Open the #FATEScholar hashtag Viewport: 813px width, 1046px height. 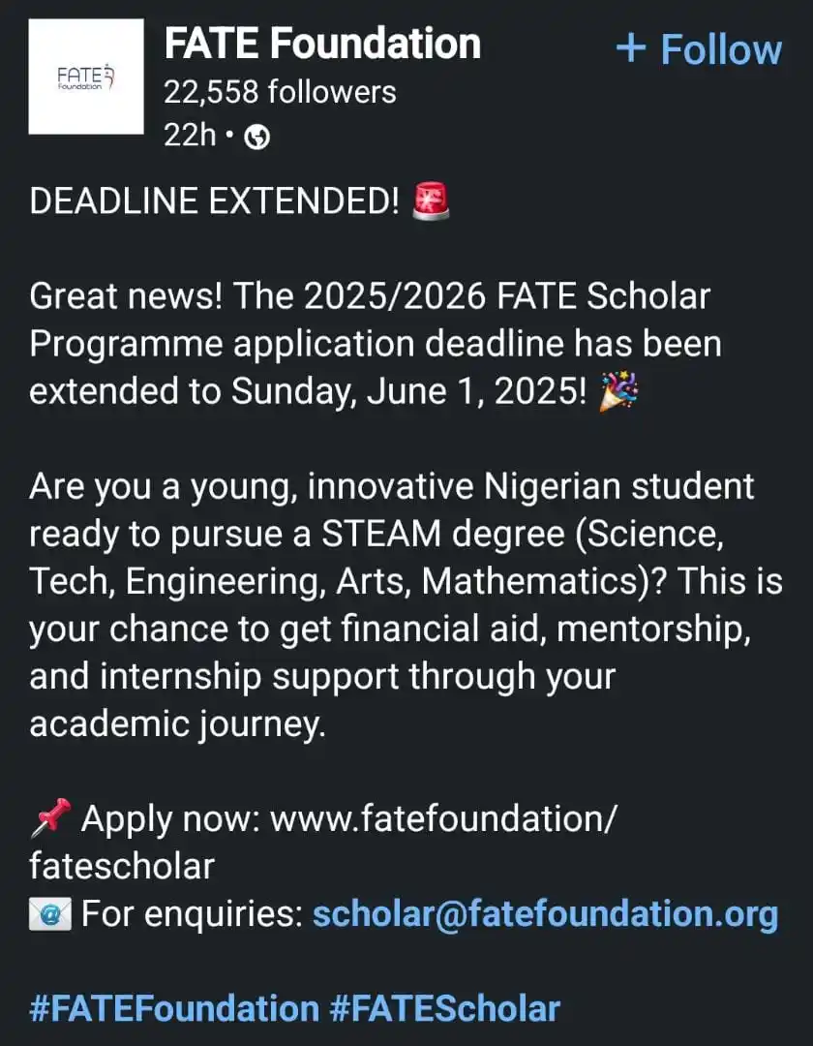[445, 1008]
